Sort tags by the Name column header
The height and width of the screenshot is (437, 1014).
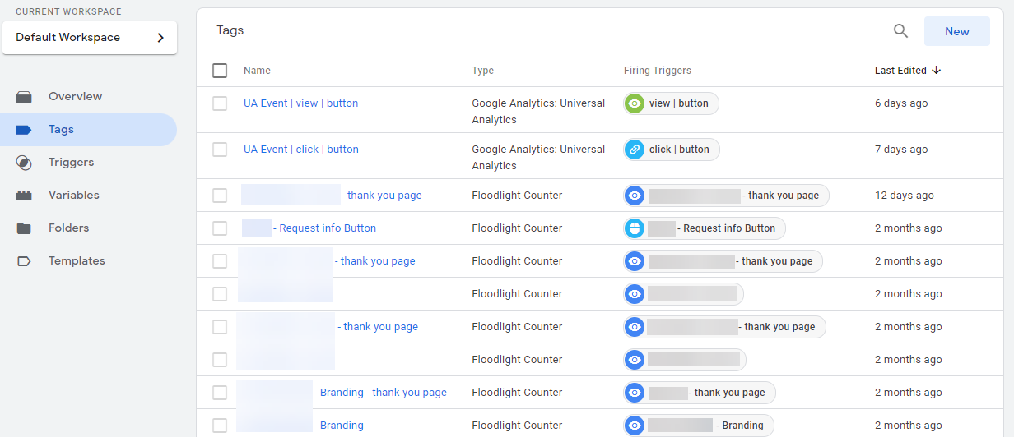click(257, 71)
